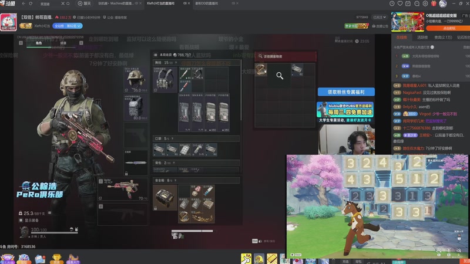Close the Machine live room tab
This screenshot has width=470, height=264.
(x=140, y=4)
